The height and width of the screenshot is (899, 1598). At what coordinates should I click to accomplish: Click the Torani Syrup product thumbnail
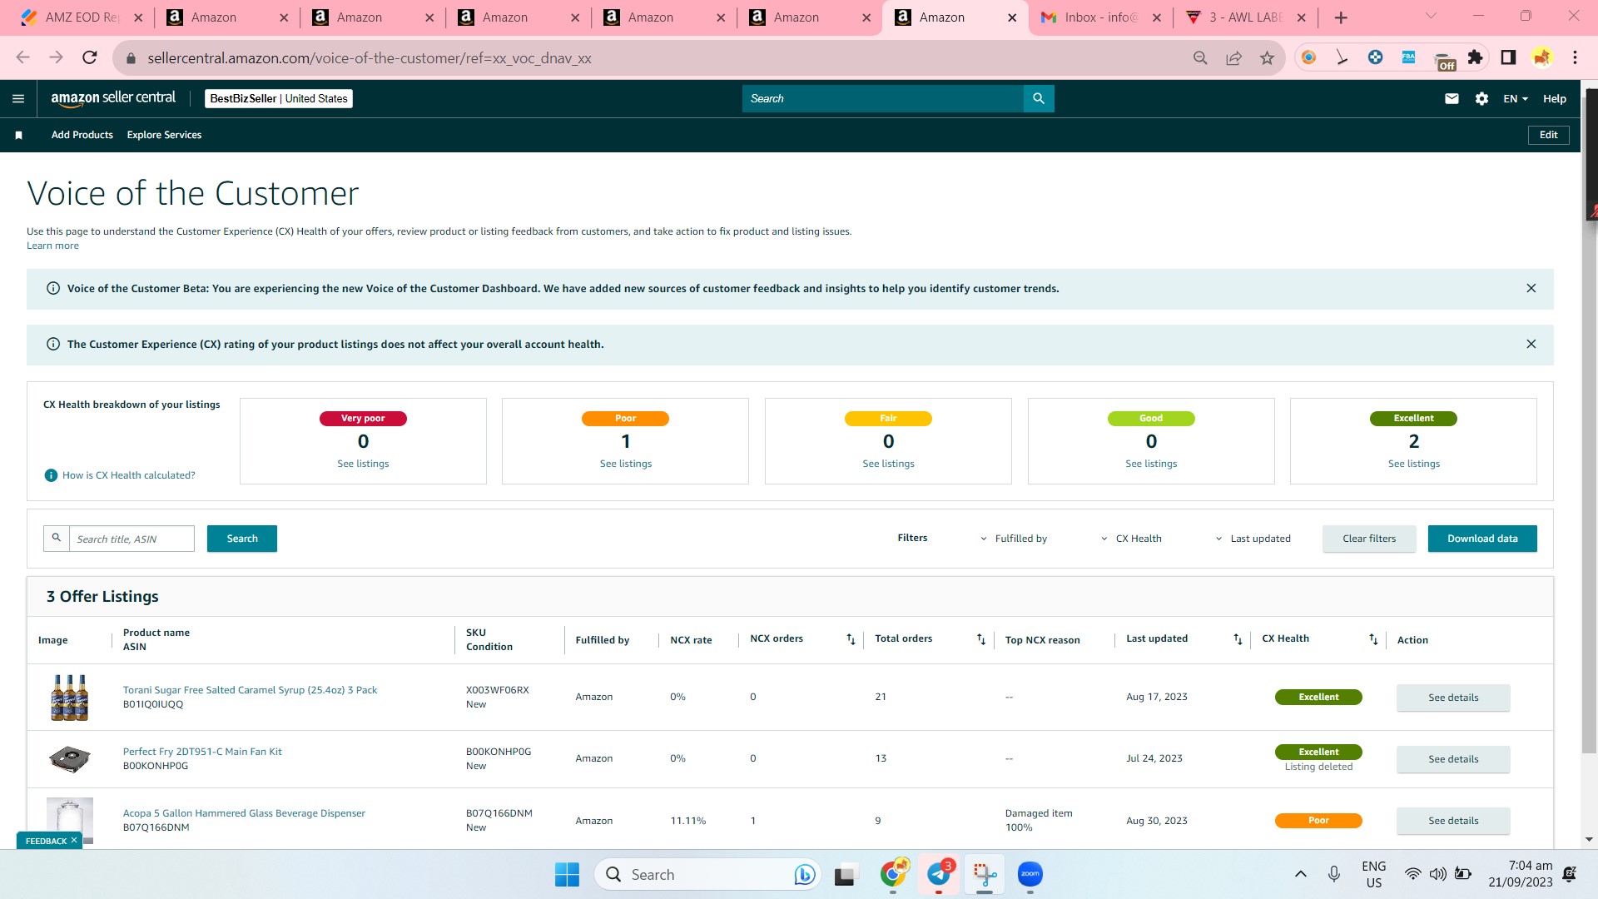(x=70, y=698)
